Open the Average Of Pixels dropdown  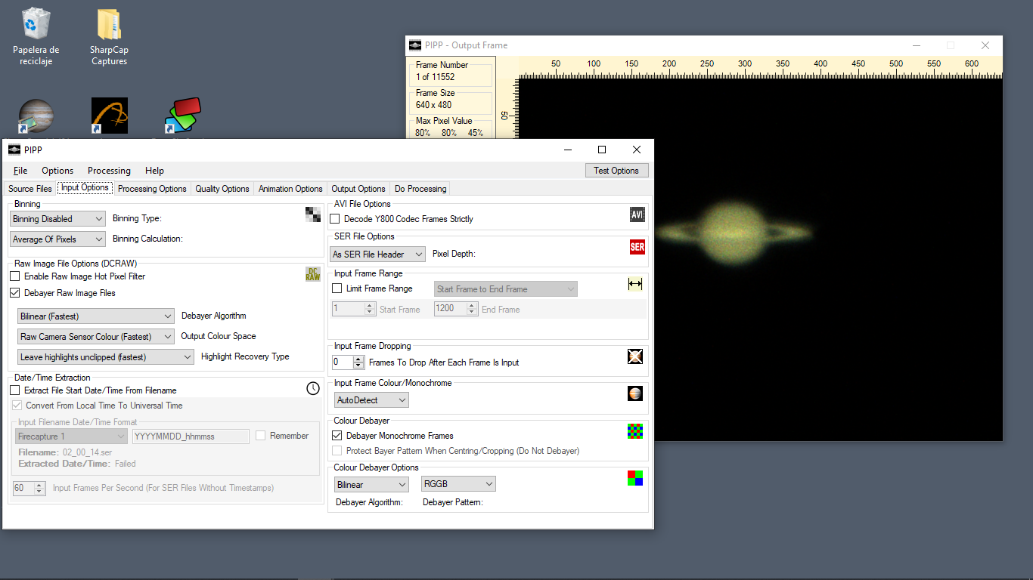click(57, 239)
